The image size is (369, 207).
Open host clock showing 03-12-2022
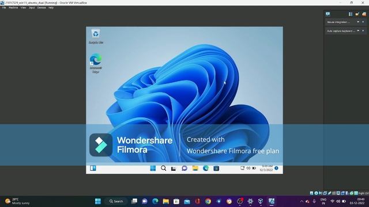(357, 201)
